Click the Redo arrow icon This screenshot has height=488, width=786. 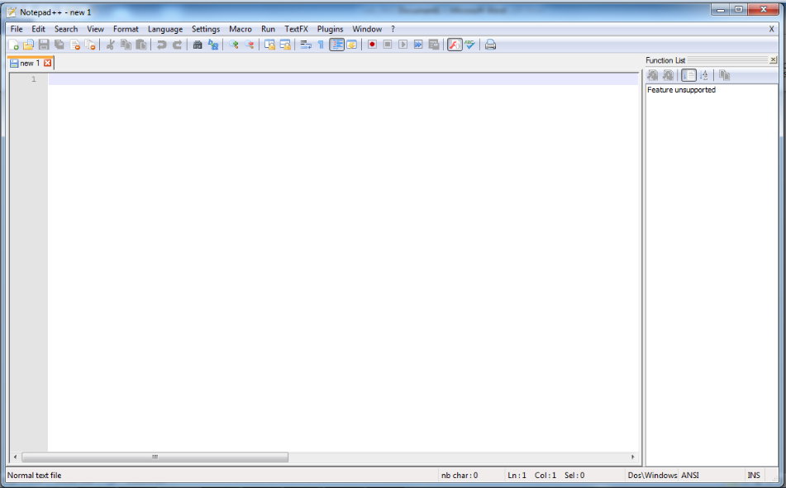click(x=177, y=45)
